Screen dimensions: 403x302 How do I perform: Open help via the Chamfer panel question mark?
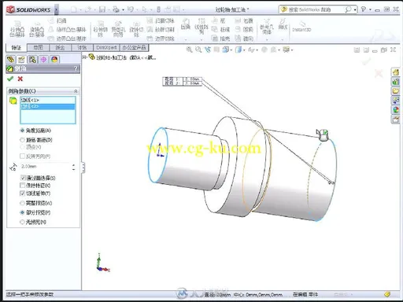pos(76,68)
